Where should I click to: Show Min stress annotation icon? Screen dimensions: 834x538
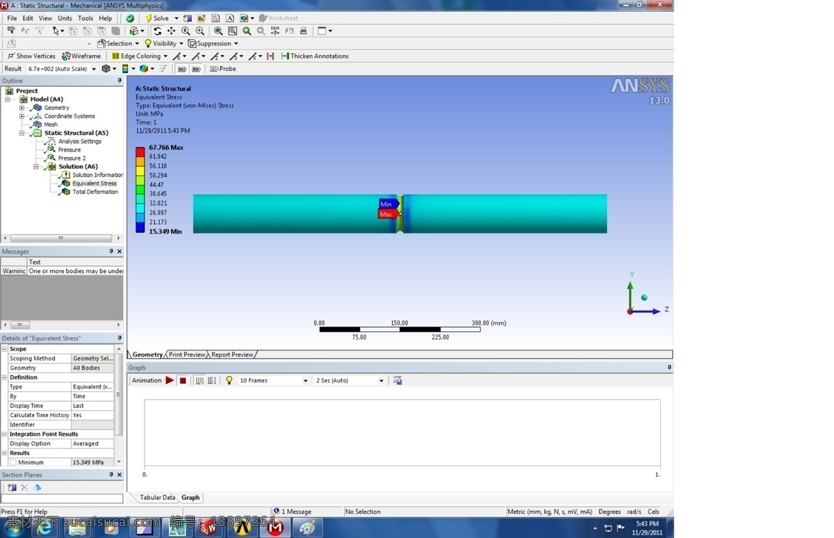pyautogui.click(x=196, y=69)
